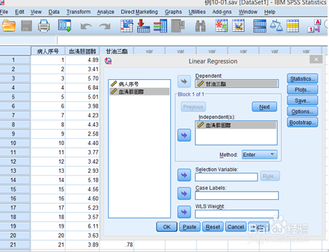Open the Data menu
The height and width of the screenshot is (252, 329).
tap(54, 12)
